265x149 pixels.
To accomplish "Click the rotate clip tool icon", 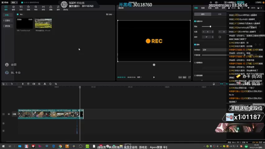I will click(x=50, y=84).
